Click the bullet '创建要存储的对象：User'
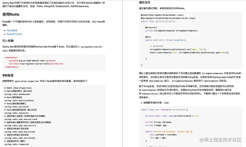 (156, 103)
